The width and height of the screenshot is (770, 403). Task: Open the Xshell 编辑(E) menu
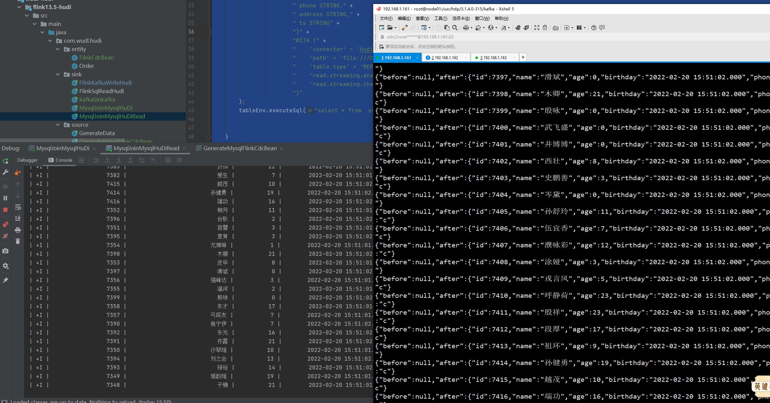click(x=404, y=18)
